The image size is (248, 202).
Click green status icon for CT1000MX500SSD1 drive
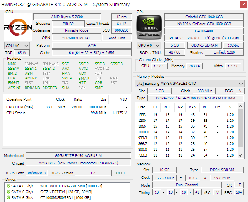(8, 197)
